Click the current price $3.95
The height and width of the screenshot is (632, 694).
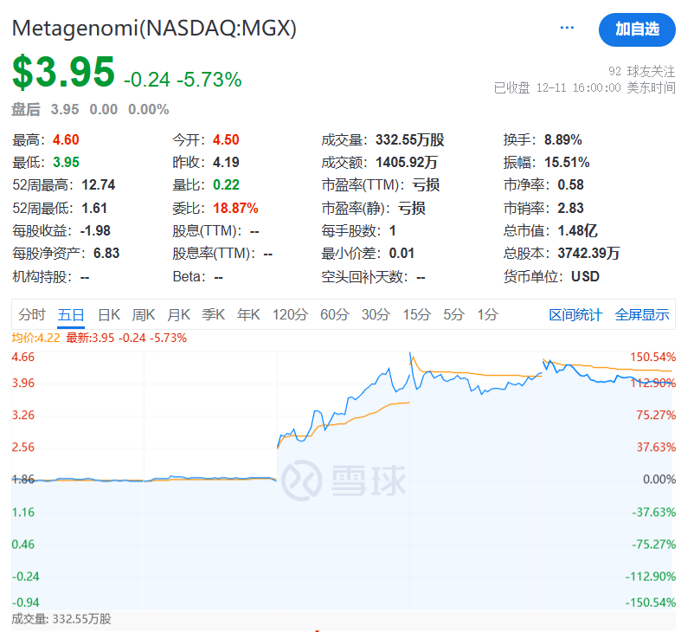(x=63, y=72)
